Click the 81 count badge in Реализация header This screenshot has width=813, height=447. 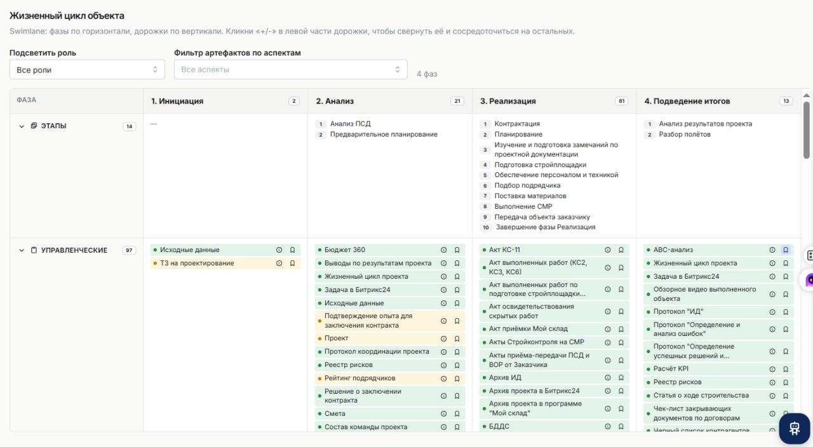click(622, 101)
